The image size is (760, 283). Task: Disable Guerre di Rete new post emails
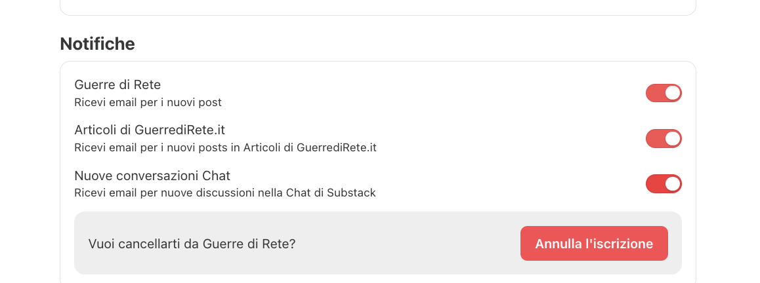[664, 93]
